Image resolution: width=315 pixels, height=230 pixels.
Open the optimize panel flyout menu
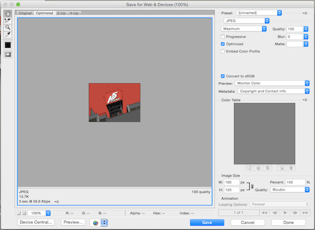click(305, 13)
